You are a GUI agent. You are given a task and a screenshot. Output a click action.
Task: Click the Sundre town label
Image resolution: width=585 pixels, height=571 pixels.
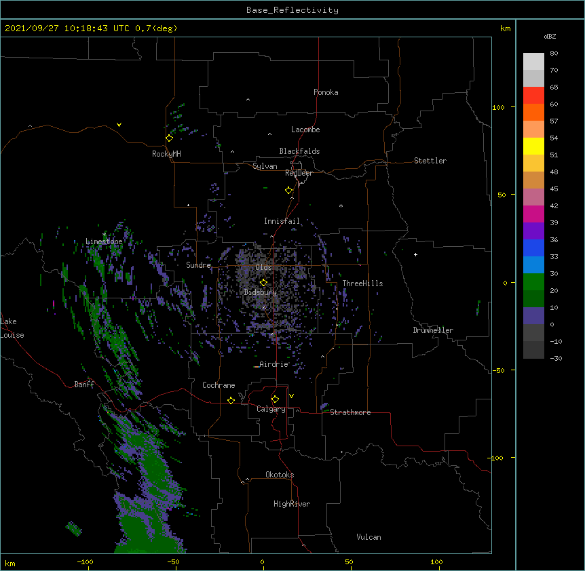pyautogui.click(x=198, y=265)
